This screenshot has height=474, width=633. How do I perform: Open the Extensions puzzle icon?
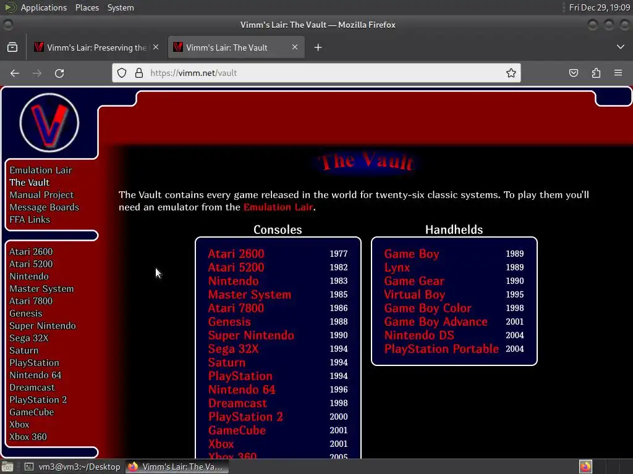pos(596,73)
